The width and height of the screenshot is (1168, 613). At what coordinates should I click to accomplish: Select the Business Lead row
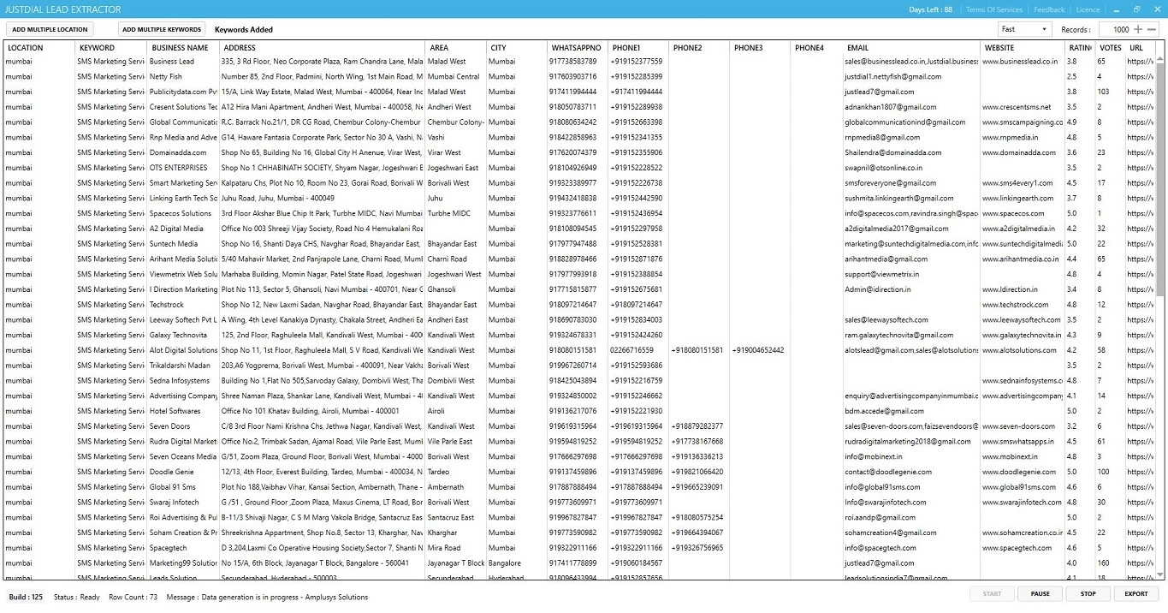coord(171,62)
